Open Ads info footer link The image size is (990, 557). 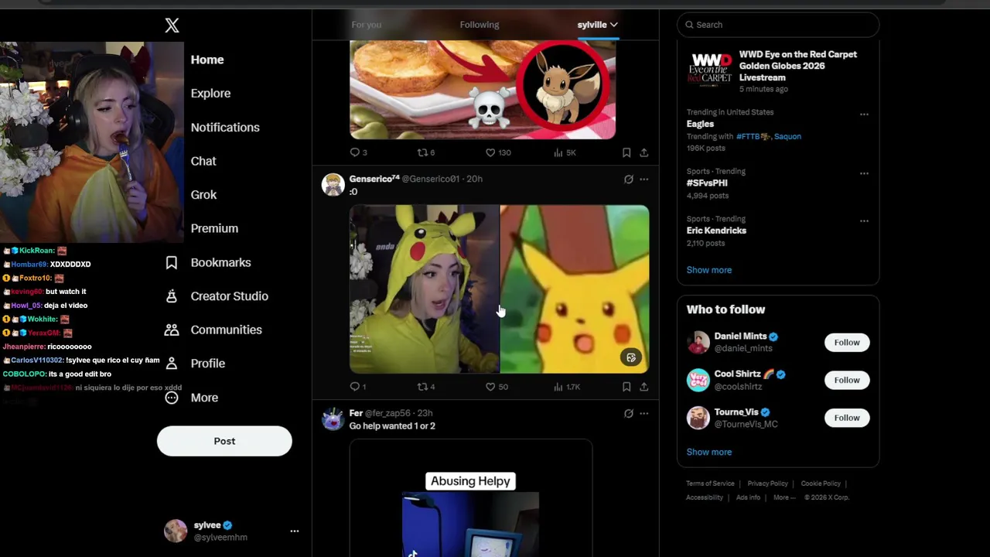click(x=748, y=497)
